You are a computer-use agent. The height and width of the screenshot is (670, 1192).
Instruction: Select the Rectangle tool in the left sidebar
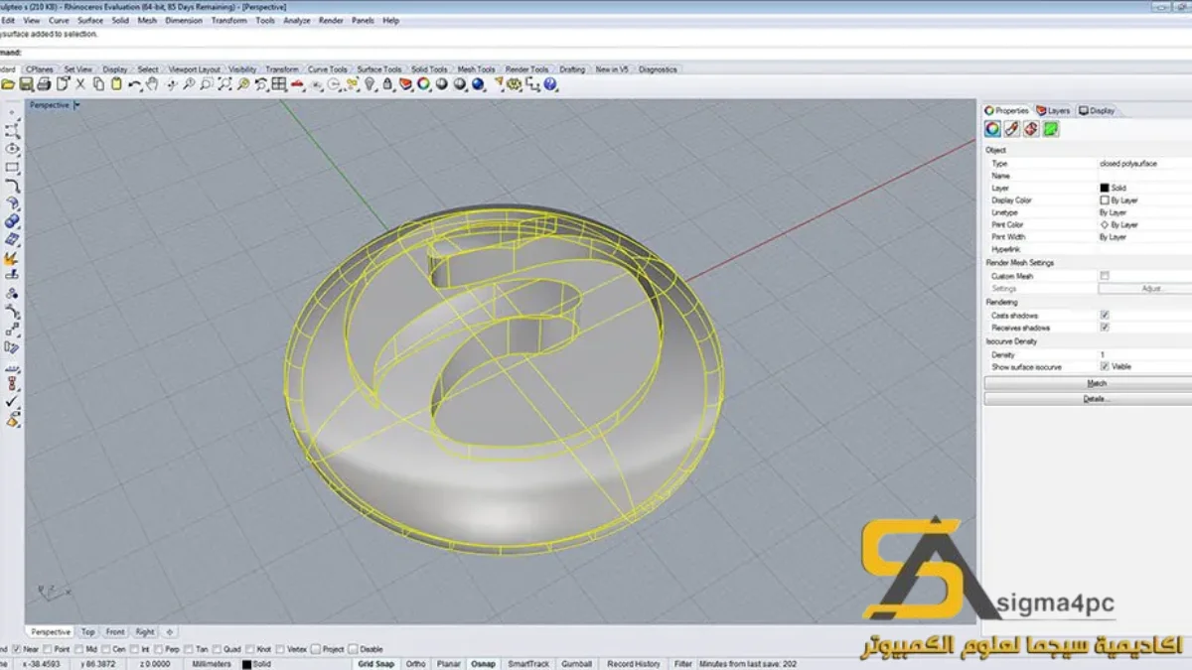pyautogui.click(x=12, y=167)
